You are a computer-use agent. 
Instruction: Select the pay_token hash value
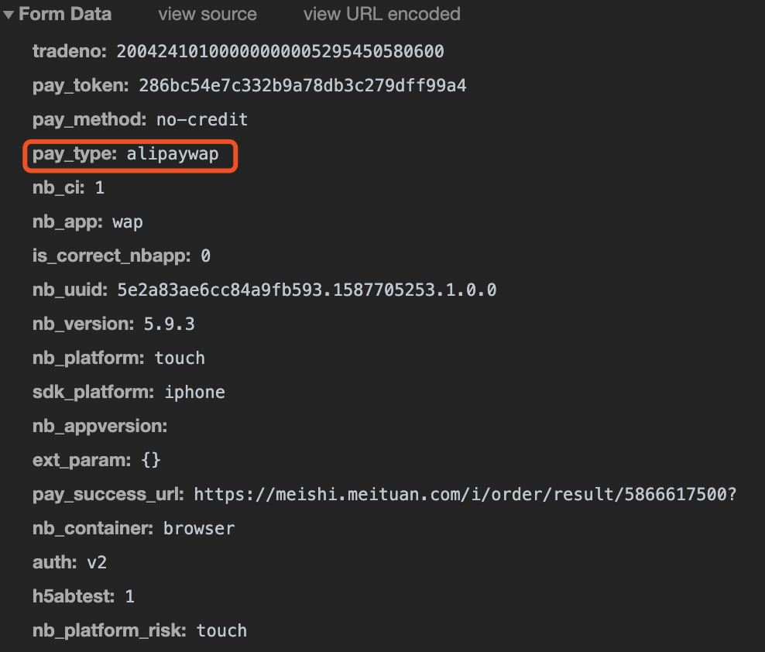(303, 85)
